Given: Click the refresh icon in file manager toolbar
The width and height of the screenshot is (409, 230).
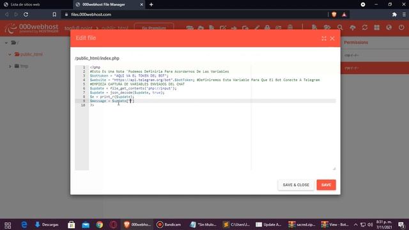Looking at the screenshot, I should click(x=365, y=27).
